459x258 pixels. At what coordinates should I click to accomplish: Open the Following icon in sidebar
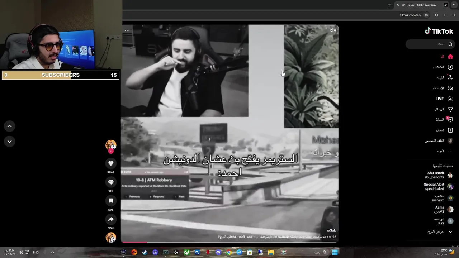pyautogui.click(x=450, y=77)
